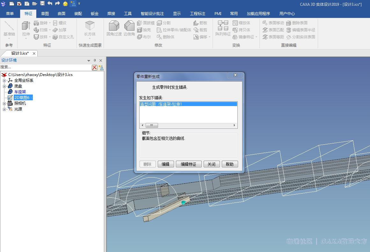The height and width of the screenshot is (252, 370).
Task: Switch to the 装配 ribbon tab
Action: coord(78,14)
